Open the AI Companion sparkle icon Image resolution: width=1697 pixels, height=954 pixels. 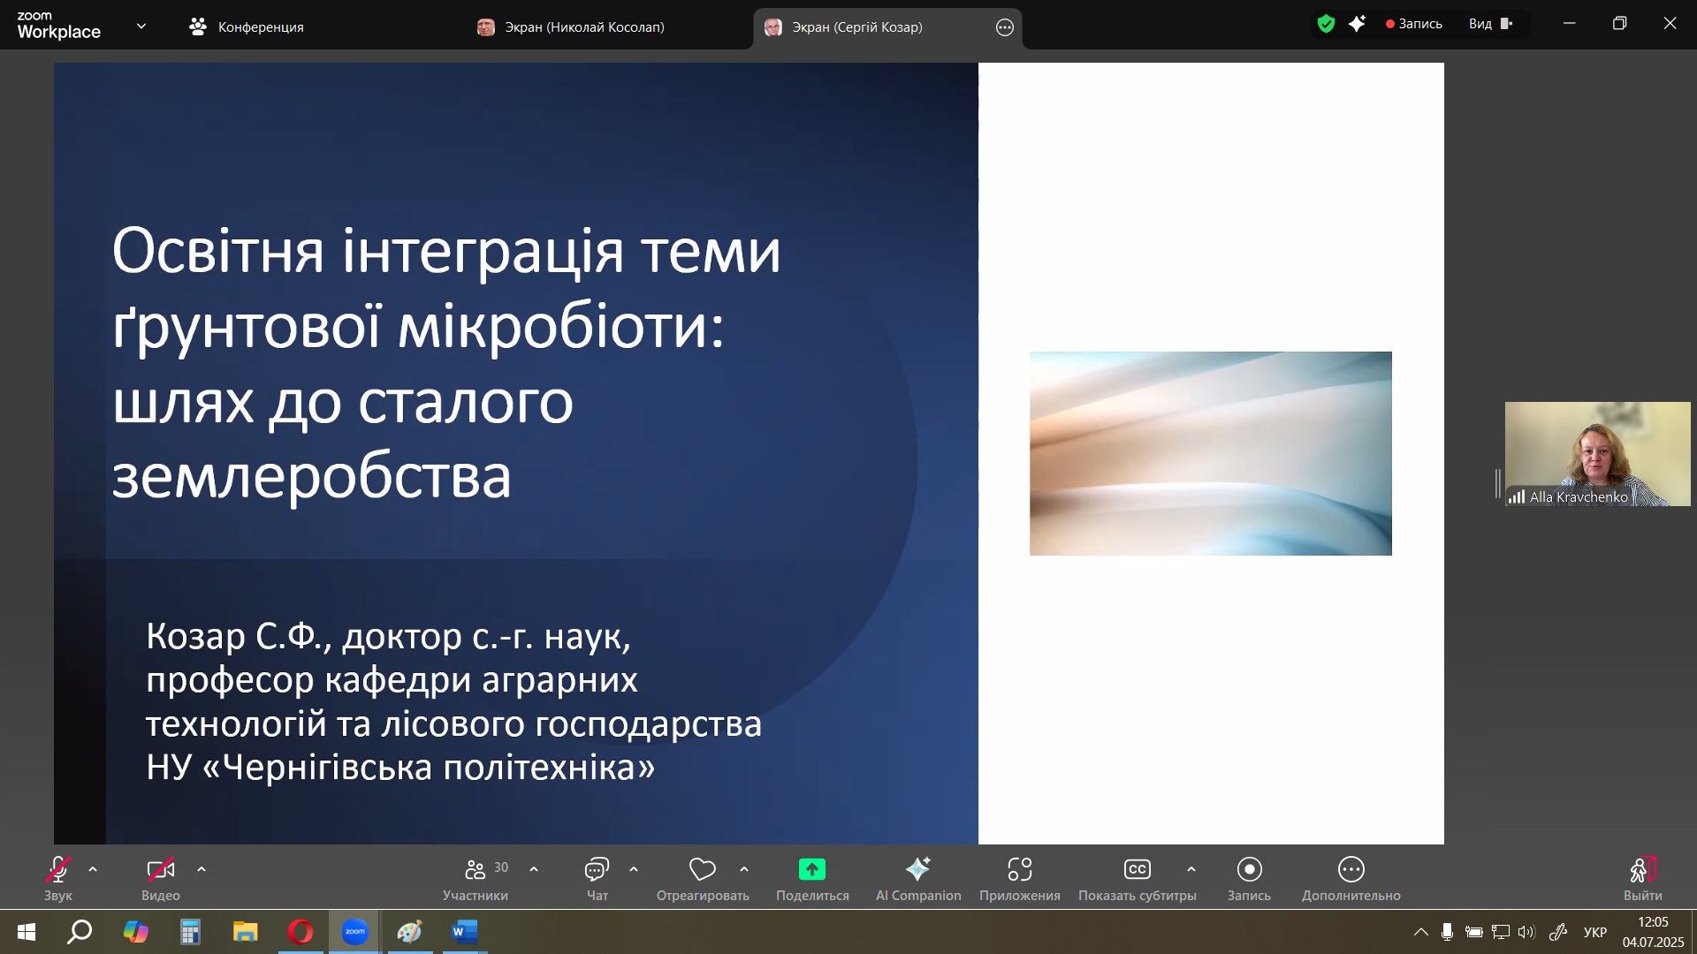coord(917,870)
